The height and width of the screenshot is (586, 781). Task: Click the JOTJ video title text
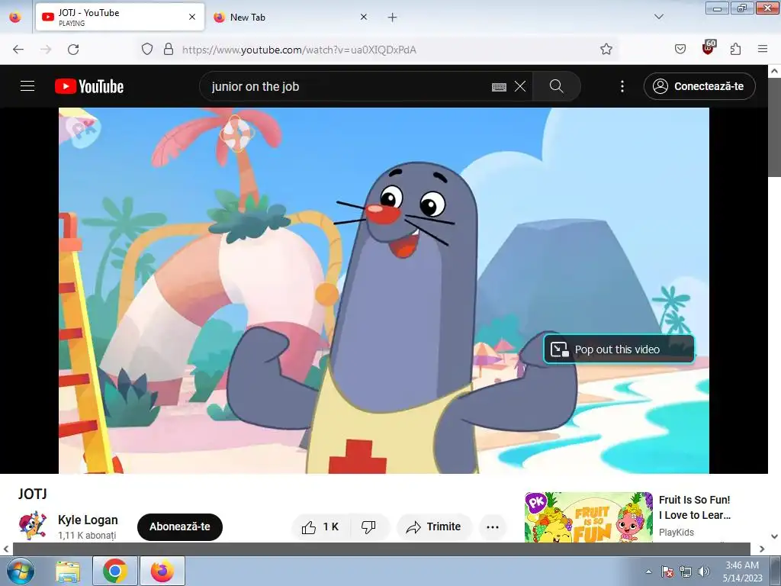tap(32, 494)
